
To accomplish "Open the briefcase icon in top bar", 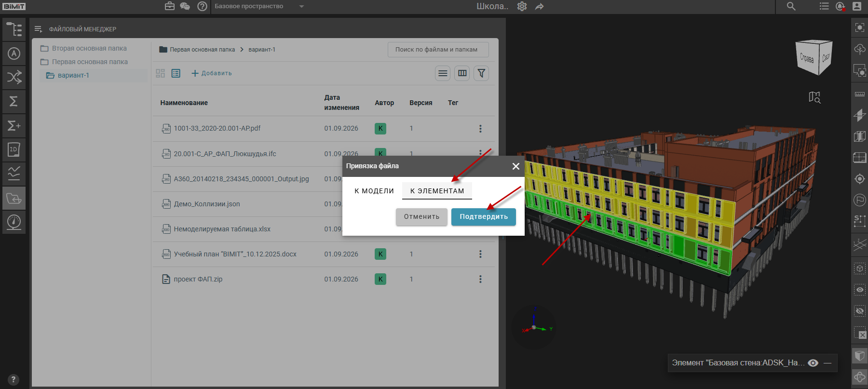I will pos(170,6).
